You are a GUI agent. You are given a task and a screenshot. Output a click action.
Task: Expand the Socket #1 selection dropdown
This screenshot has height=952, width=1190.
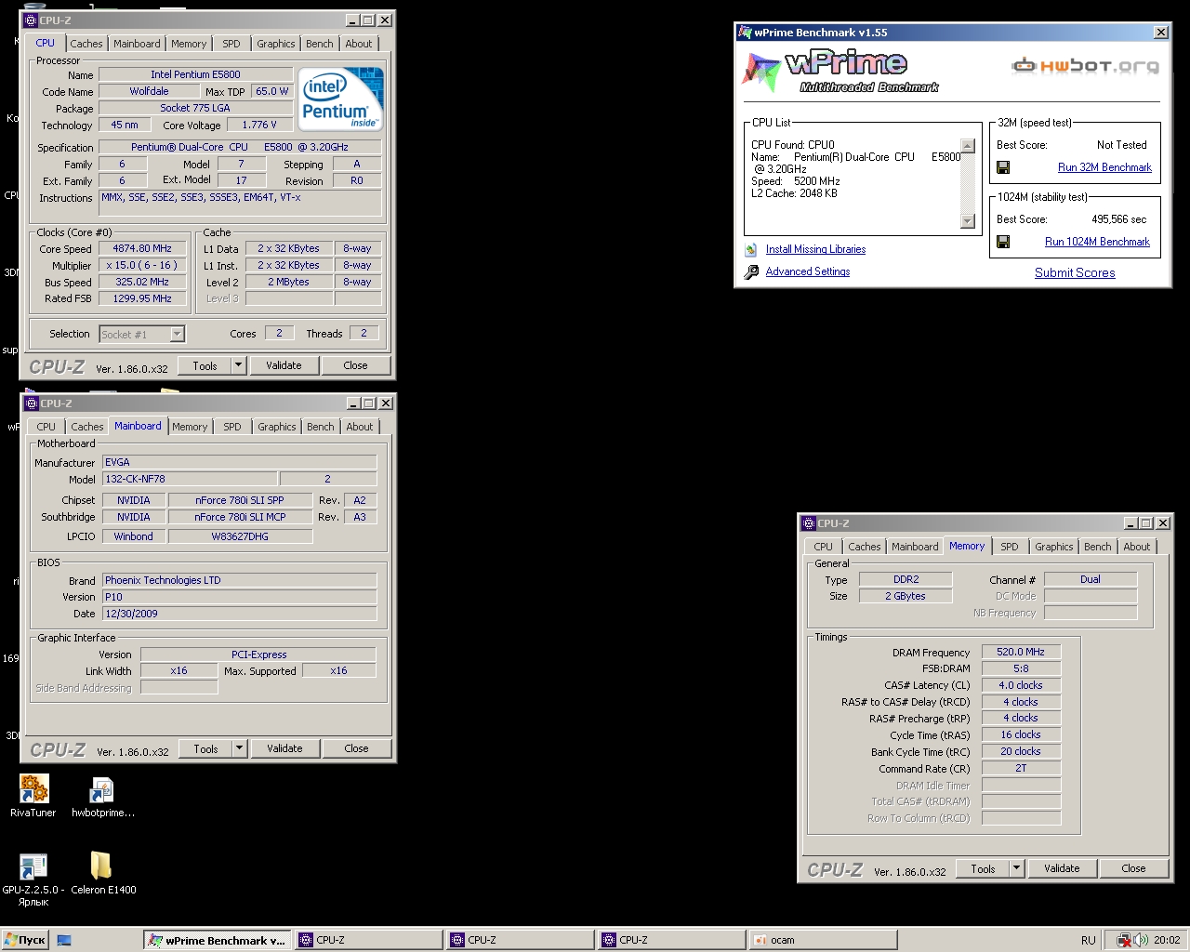(177, 334)
